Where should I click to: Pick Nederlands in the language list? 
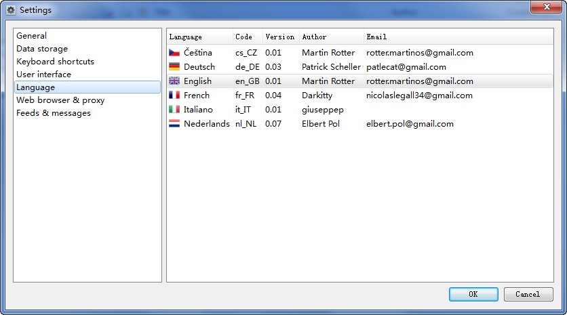(360, 123)
